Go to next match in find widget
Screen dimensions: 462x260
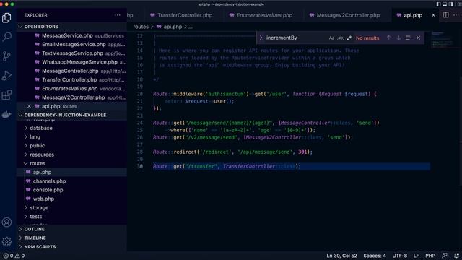point(398,38)
